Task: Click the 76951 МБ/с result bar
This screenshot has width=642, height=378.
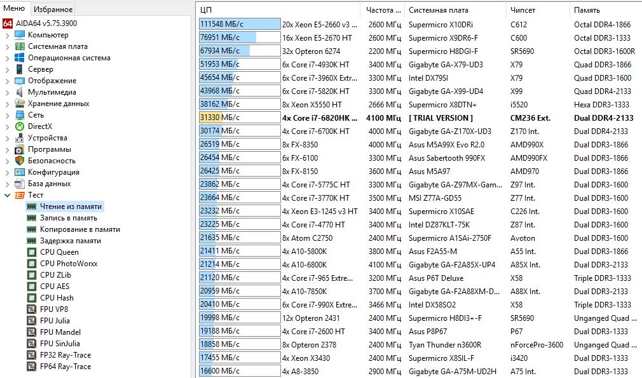Action: point(240,37)
